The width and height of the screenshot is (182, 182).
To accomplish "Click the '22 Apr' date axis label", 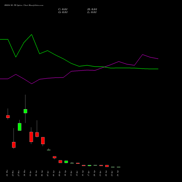I will [106, 174].
